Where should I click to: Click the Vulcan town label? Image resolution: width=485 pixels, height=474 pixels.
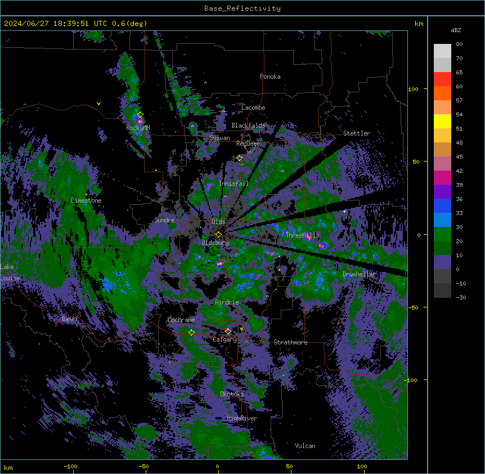[306, 446]
